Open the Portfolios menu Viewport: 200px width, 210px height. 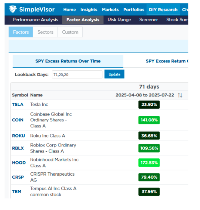[x=134, y=10]
